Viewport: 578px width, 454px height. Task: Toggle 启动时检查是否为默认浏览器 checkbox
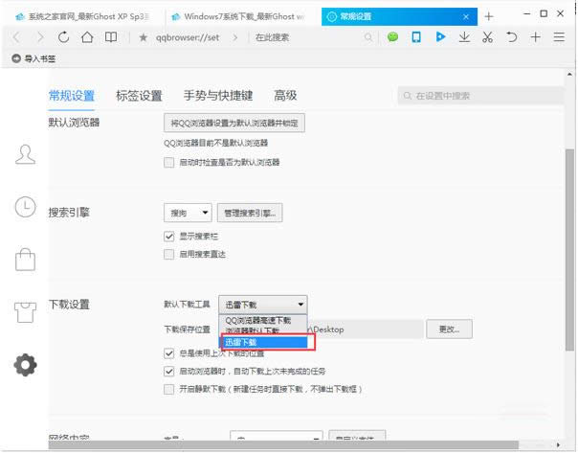pyautogui.click(x=168, y=163)
